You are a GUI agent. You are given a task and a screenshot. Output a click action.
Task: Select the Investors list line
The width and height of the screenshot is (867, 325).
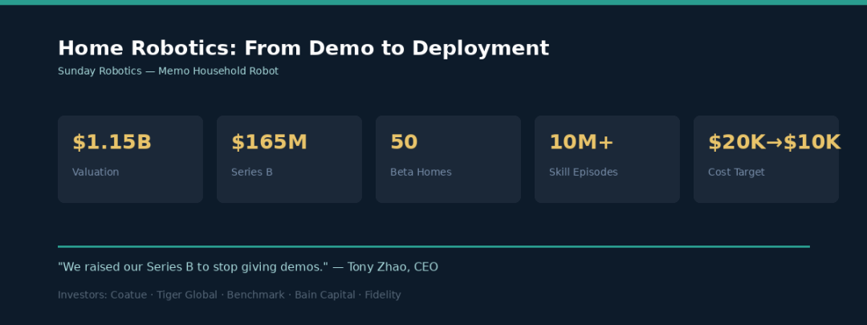click(x=230, y=295)
